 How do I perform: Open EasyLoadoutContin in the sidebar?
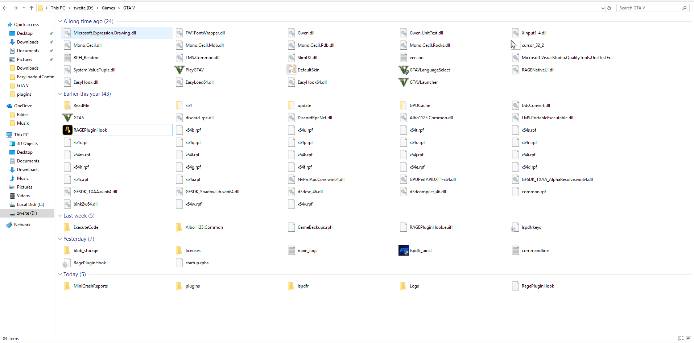[36, 77]
